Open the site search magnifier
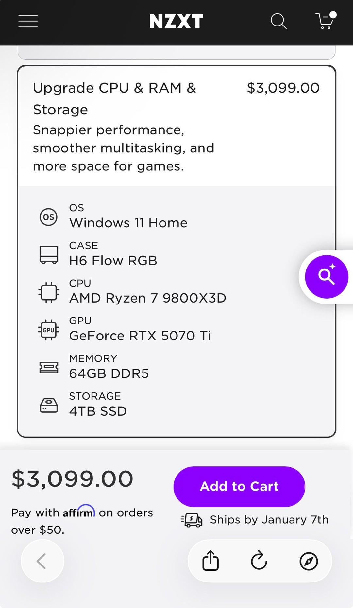The height and width of the screenshot is (608, 353). (278, 21)
